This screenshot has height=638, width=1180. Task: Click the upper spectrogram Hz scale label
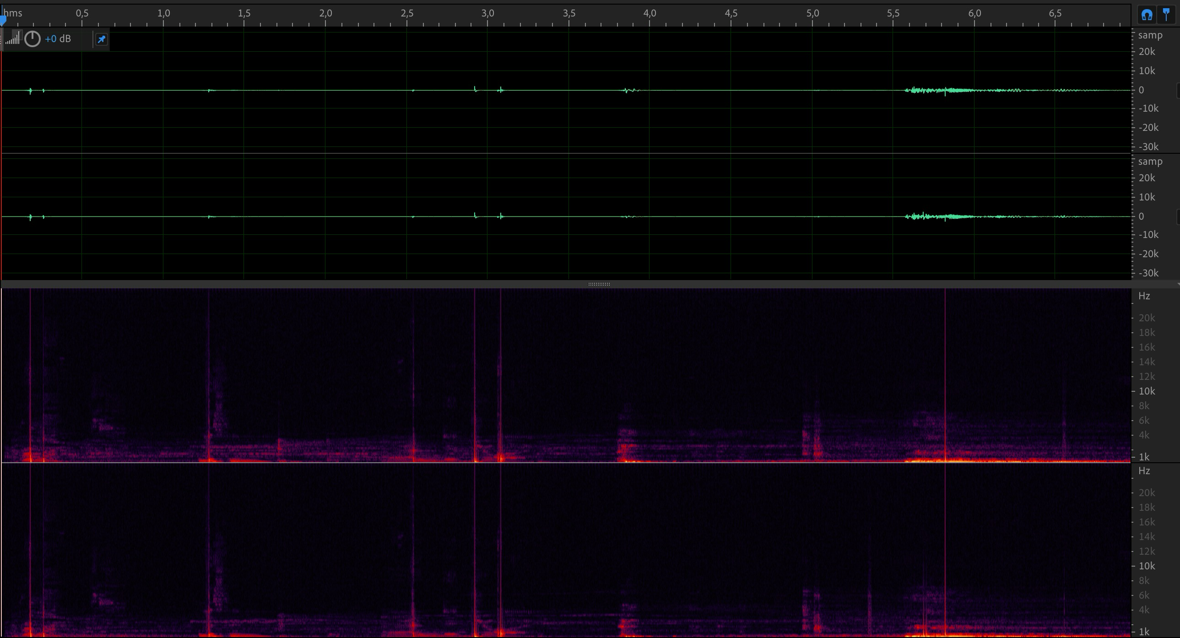[1144, 296]
